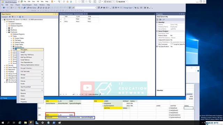The width and height of the screenshot is (223, 125).
Task: Choose Encrypt Columns in context menu
Action: (x=30, y=68)
